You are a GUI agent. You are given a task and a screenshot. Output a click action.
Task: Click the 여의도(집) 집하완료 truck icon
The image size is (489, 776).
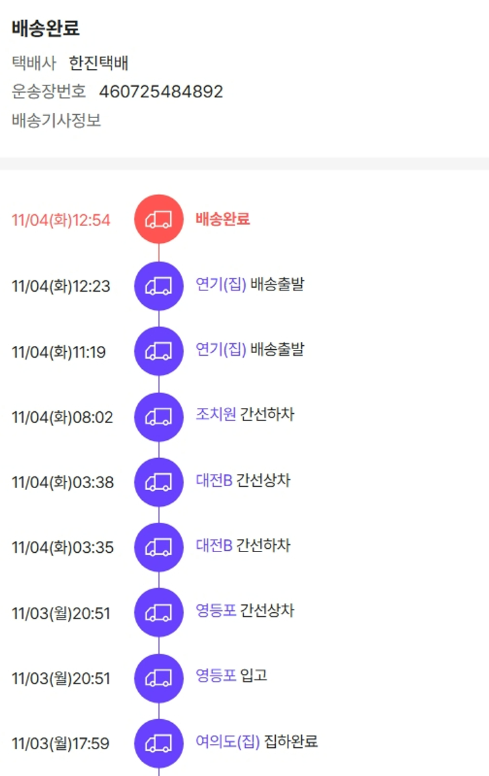(158, 743)
